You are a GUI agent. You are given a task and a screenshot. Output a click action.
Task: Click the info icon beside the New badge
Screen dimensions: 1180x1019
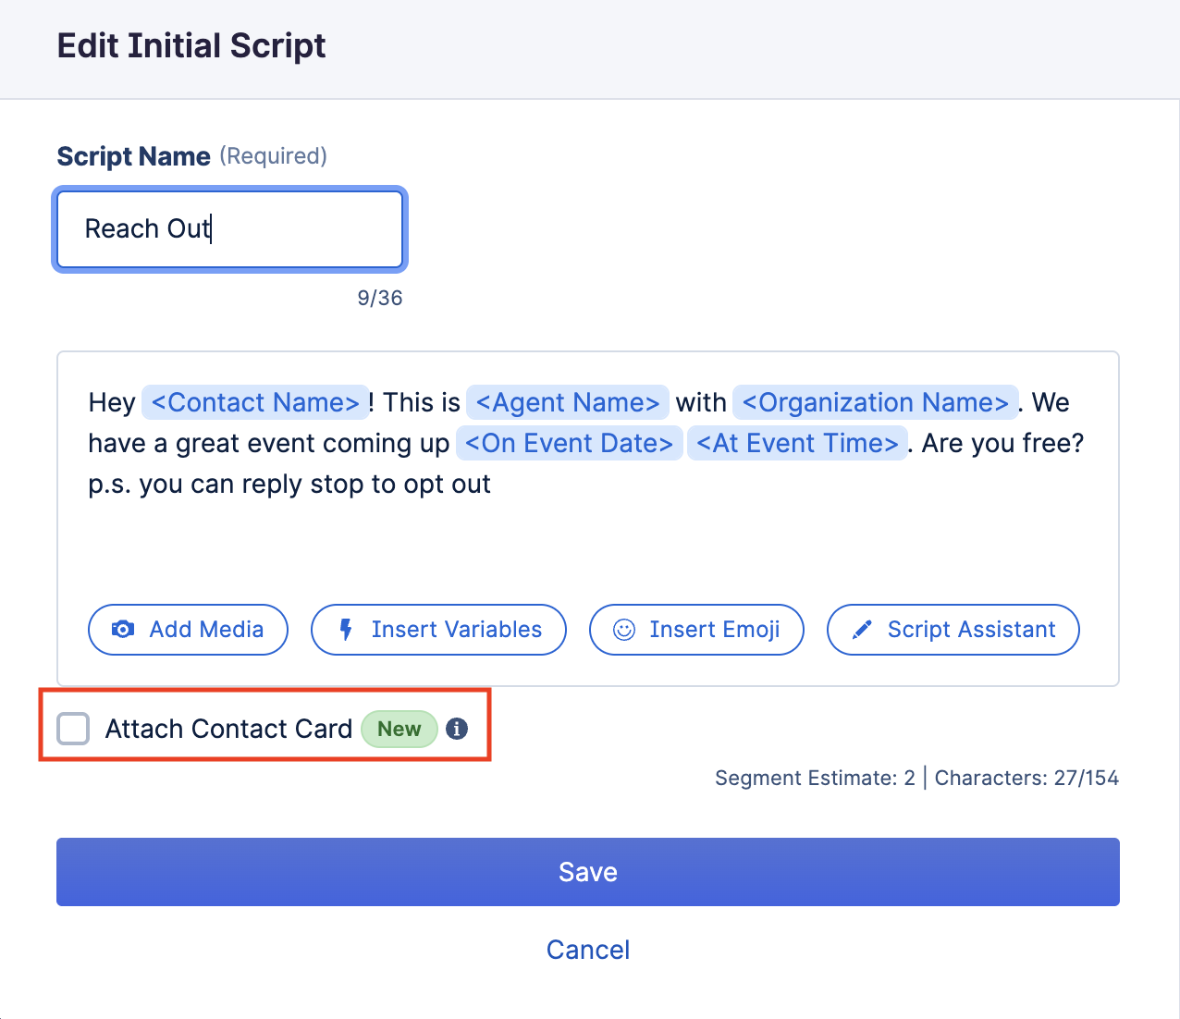457,729
